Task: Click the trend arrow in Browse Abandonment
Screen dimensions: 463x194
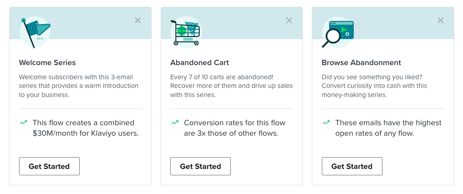Action: point(326,122)
